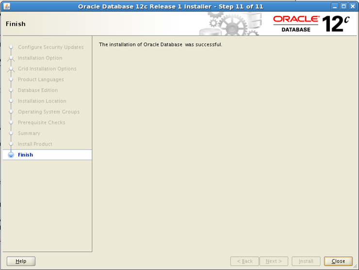Screen dimensions: 359x270
Task: Click the Close button to exit installer
Action: (338, 261)
